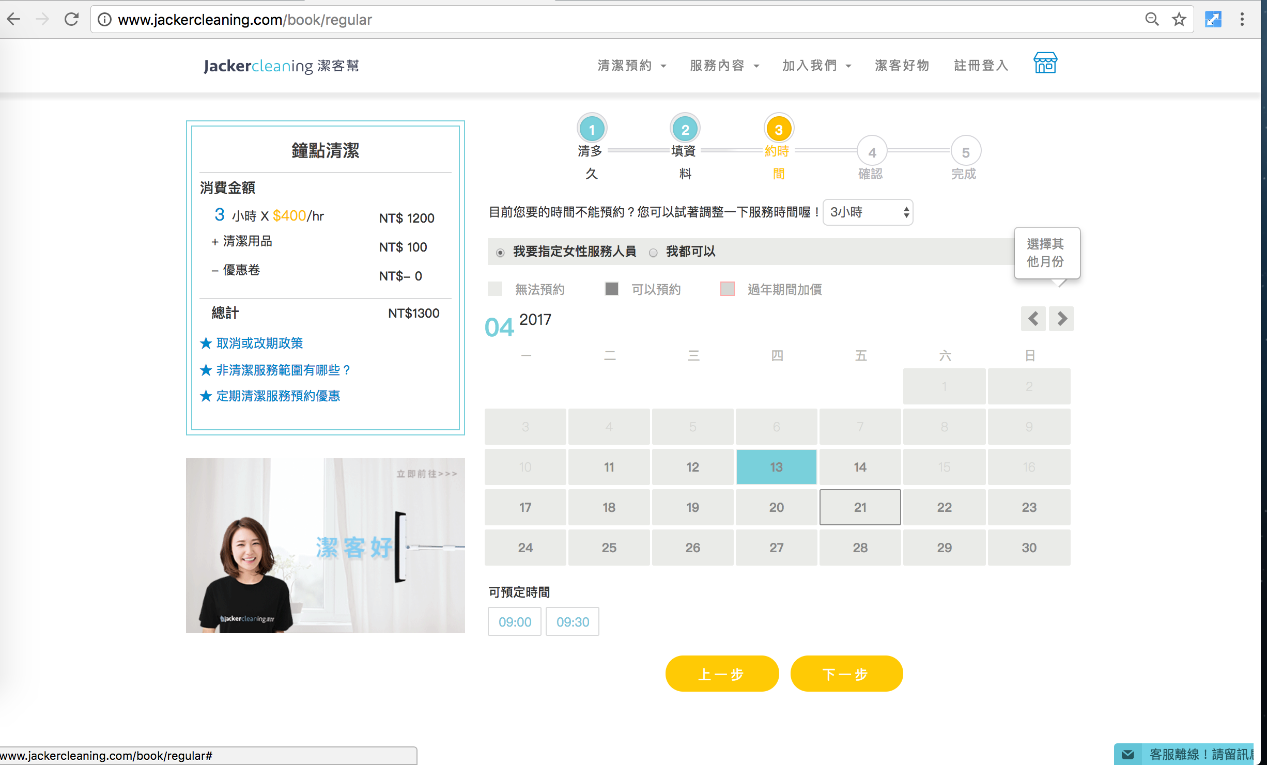The height and width of the screenshot is (765, 1267).
Task: Open the browser three-dot menu
Action: [x=1242, y=20]
